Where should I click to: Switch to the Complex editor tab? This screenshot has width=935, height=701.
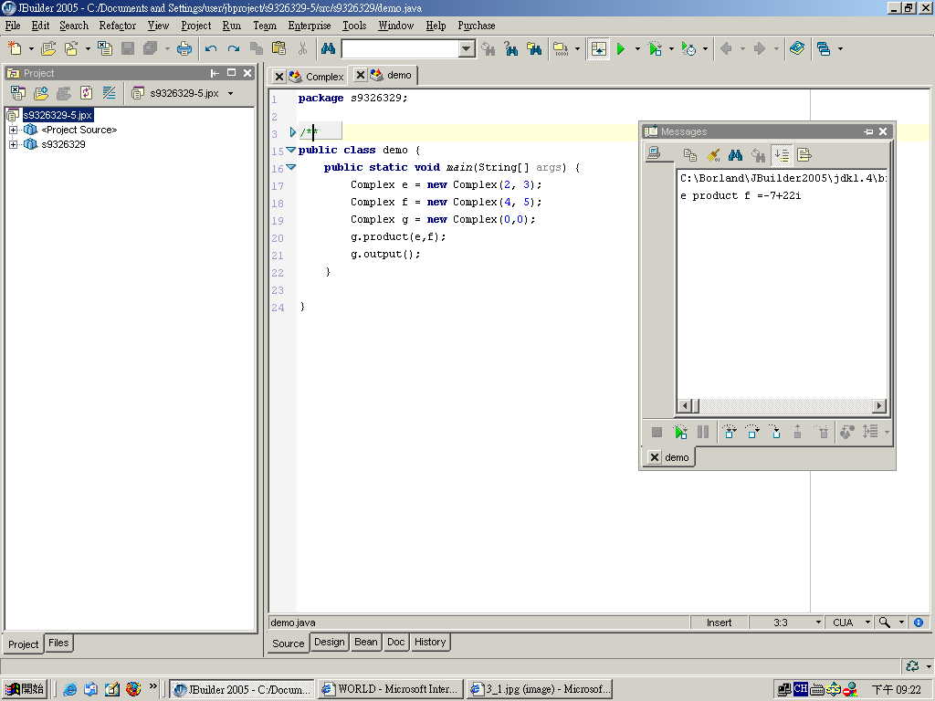(317, 77)
